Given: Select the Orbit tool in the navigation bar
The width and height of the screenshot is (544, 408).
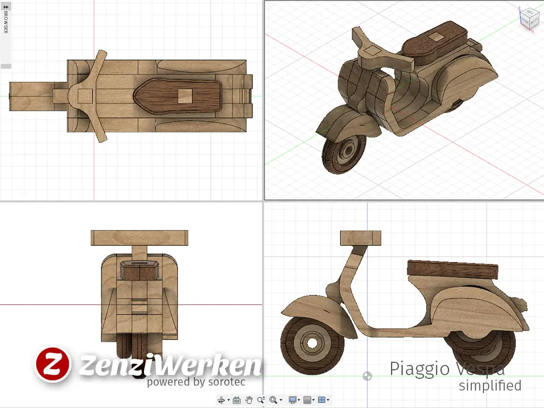Looking at the screenshot, I should (221, 400).
